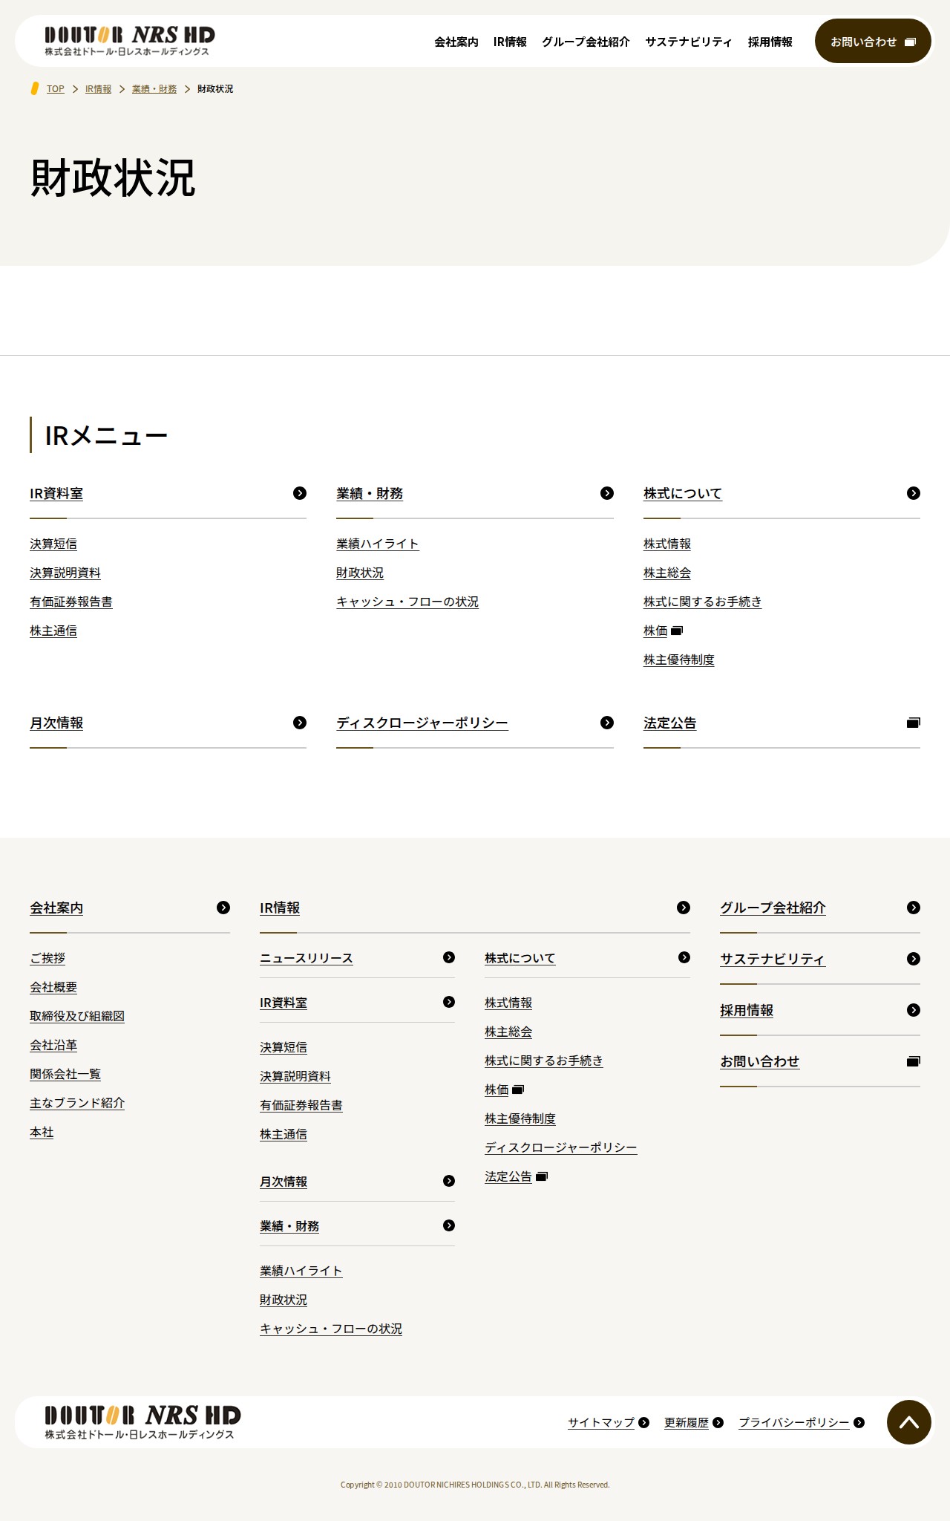The width and height of the screenshot is (950, 1521).
Task: Open 決算説明資料 under IRメニュー
Action: click(65, 573)
